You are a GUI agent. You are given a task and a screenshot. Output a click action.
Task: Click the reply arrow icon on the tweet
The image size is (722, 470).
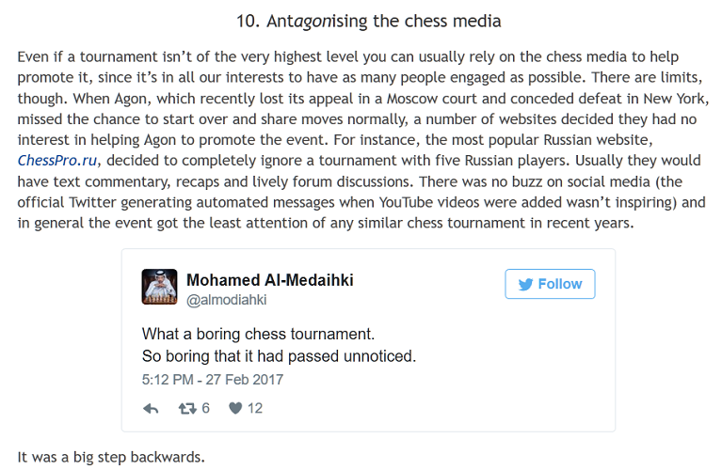click(x=151, y=408)
